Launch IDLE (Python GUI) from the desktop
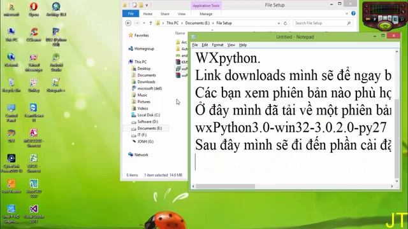408x229 pixels. (56, 37)
